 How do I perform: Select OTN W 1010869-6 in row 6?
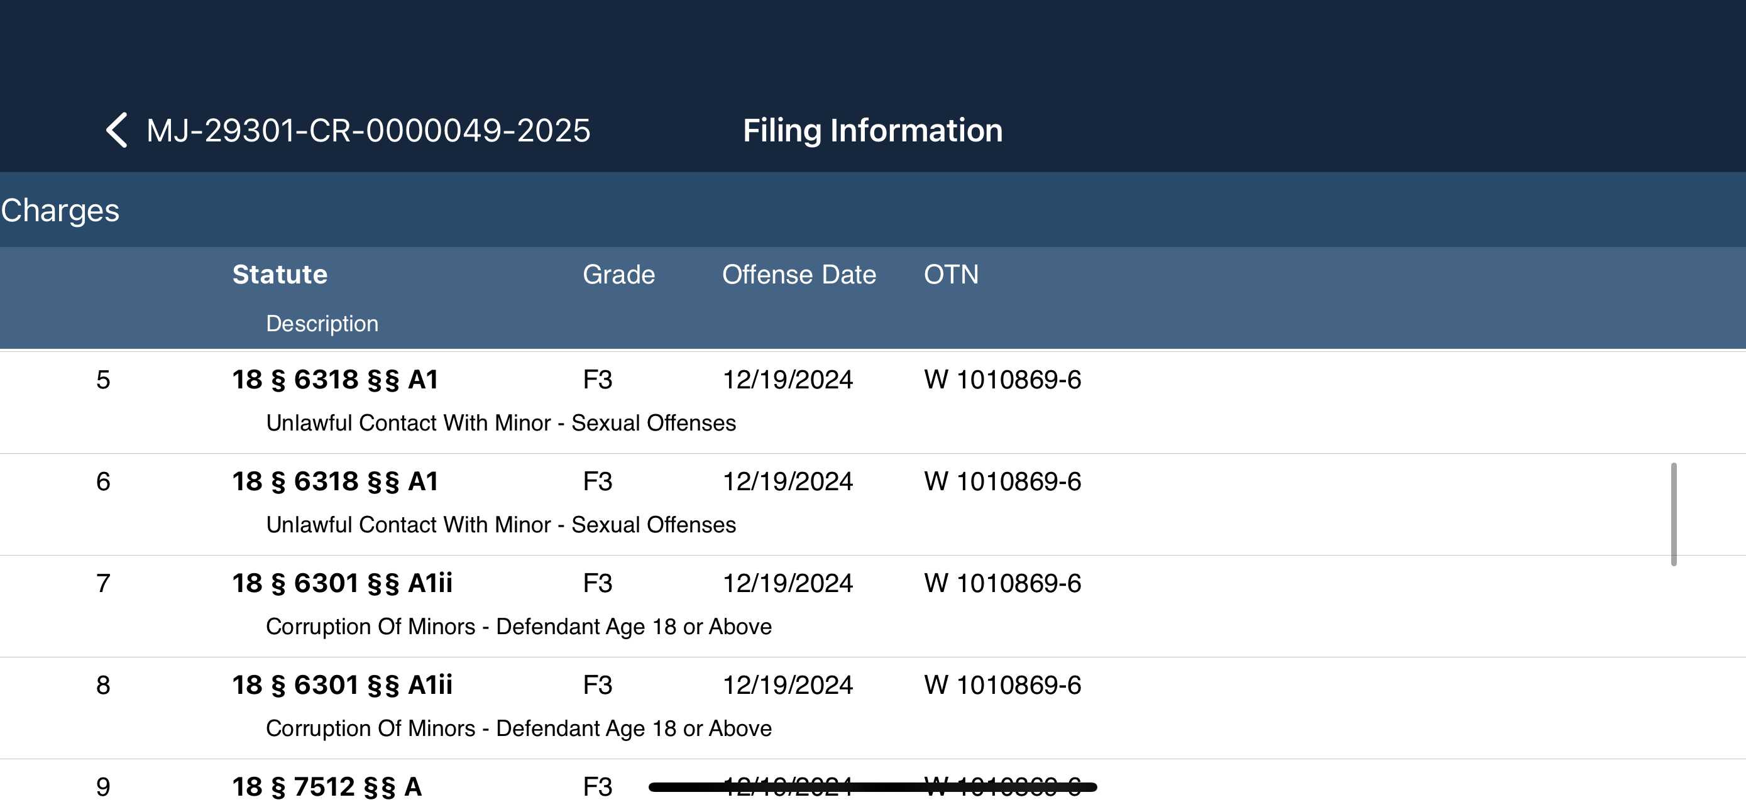[1002, 482]
